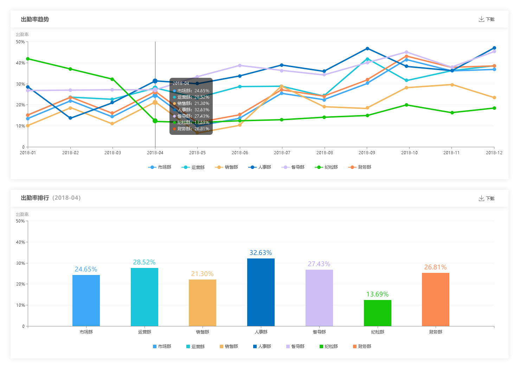Image resolution: width=519 pixels, height=369 pixels.
Task: Click the 下载 text in ranking panel
Action: tap(490, 199)
